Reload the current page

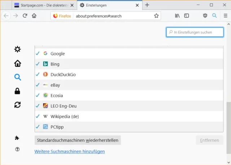coord(25,16)
